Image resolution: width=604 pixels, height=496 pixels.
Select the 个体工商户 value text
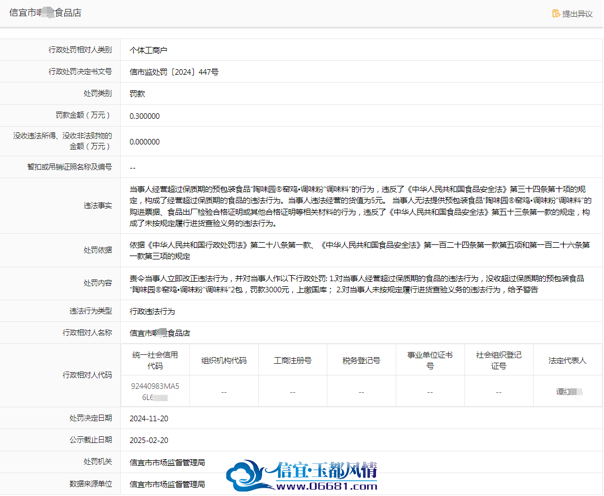pyautogui.click(x=148, y=50)
